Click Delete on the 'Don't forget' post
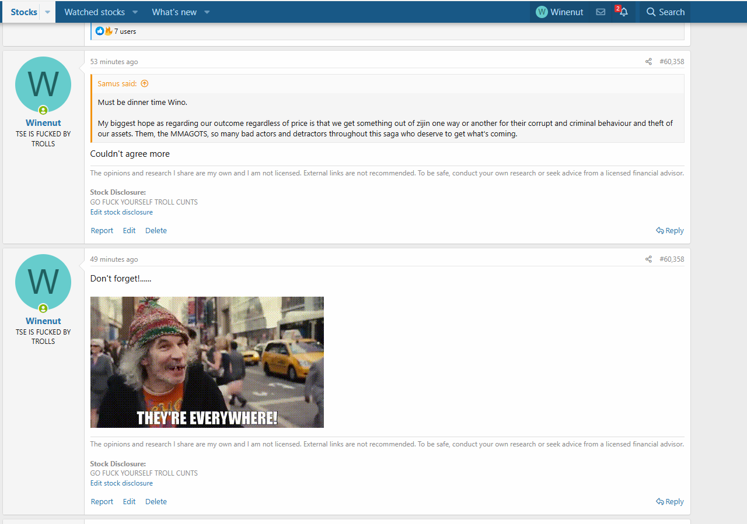Screen dimensions: 747x524 point(156,502)
